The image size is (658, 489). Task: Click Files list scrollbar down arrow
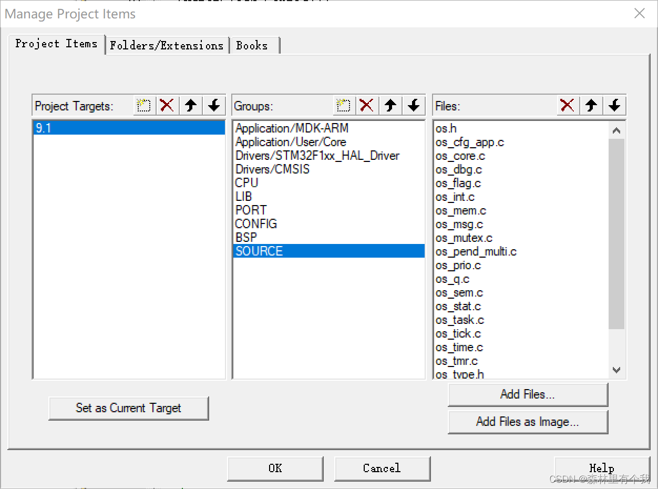[616, 370]
